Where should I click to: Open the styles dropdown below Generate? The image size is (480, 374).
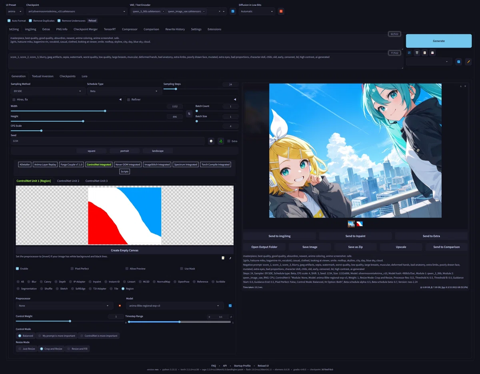(x=429, y=62)
